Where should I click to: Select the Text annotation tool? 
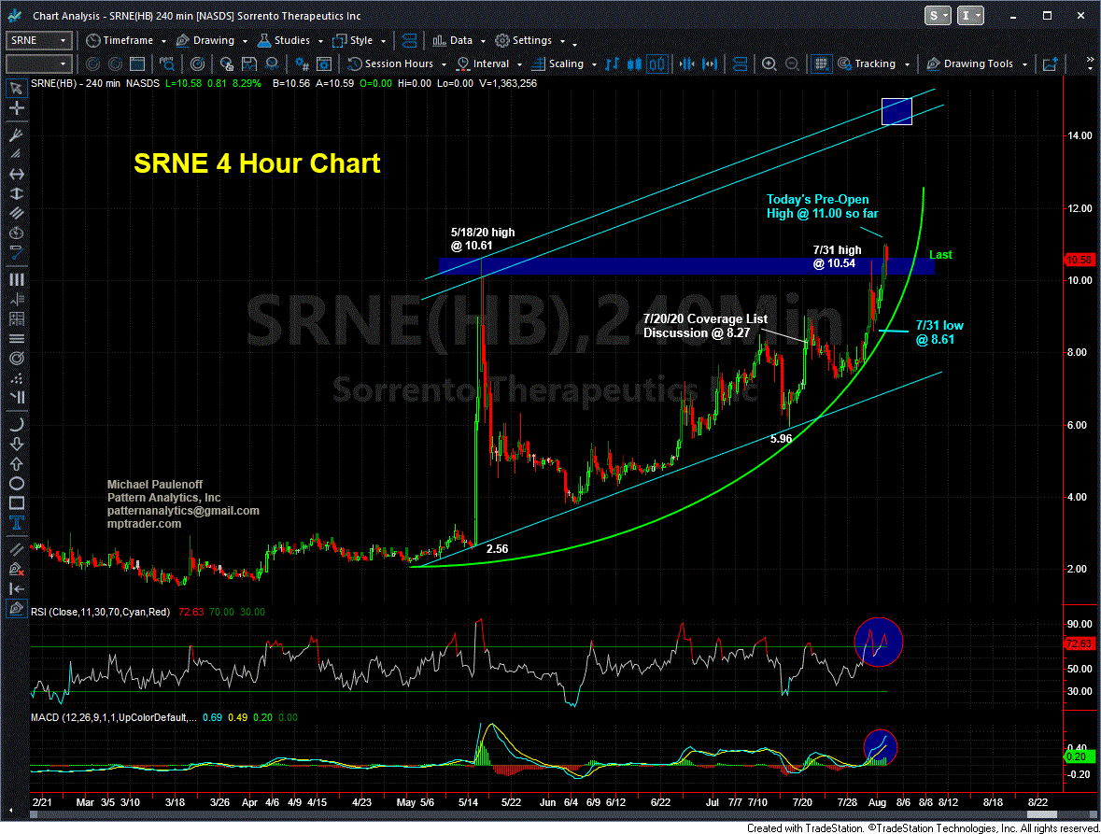tap(16, 522)
